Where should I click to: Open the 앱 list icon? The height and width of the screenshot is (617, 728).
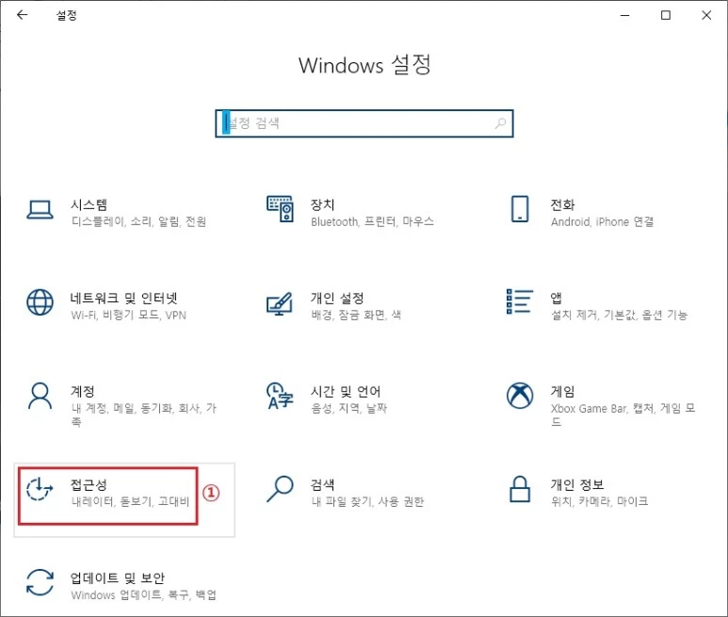(x=520, y=301)
